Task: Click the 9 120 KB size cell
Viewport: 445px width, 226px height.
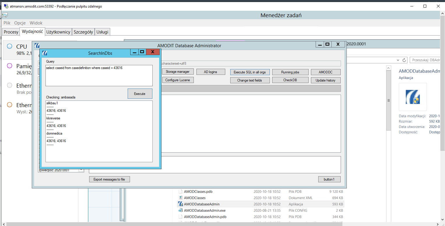Action: [336, 192]
